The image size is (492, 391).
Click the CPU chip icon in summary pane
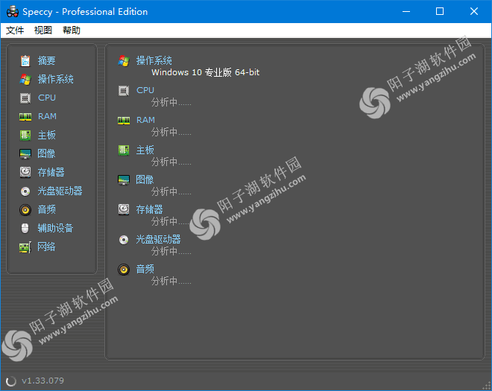(x=124, y=91)
